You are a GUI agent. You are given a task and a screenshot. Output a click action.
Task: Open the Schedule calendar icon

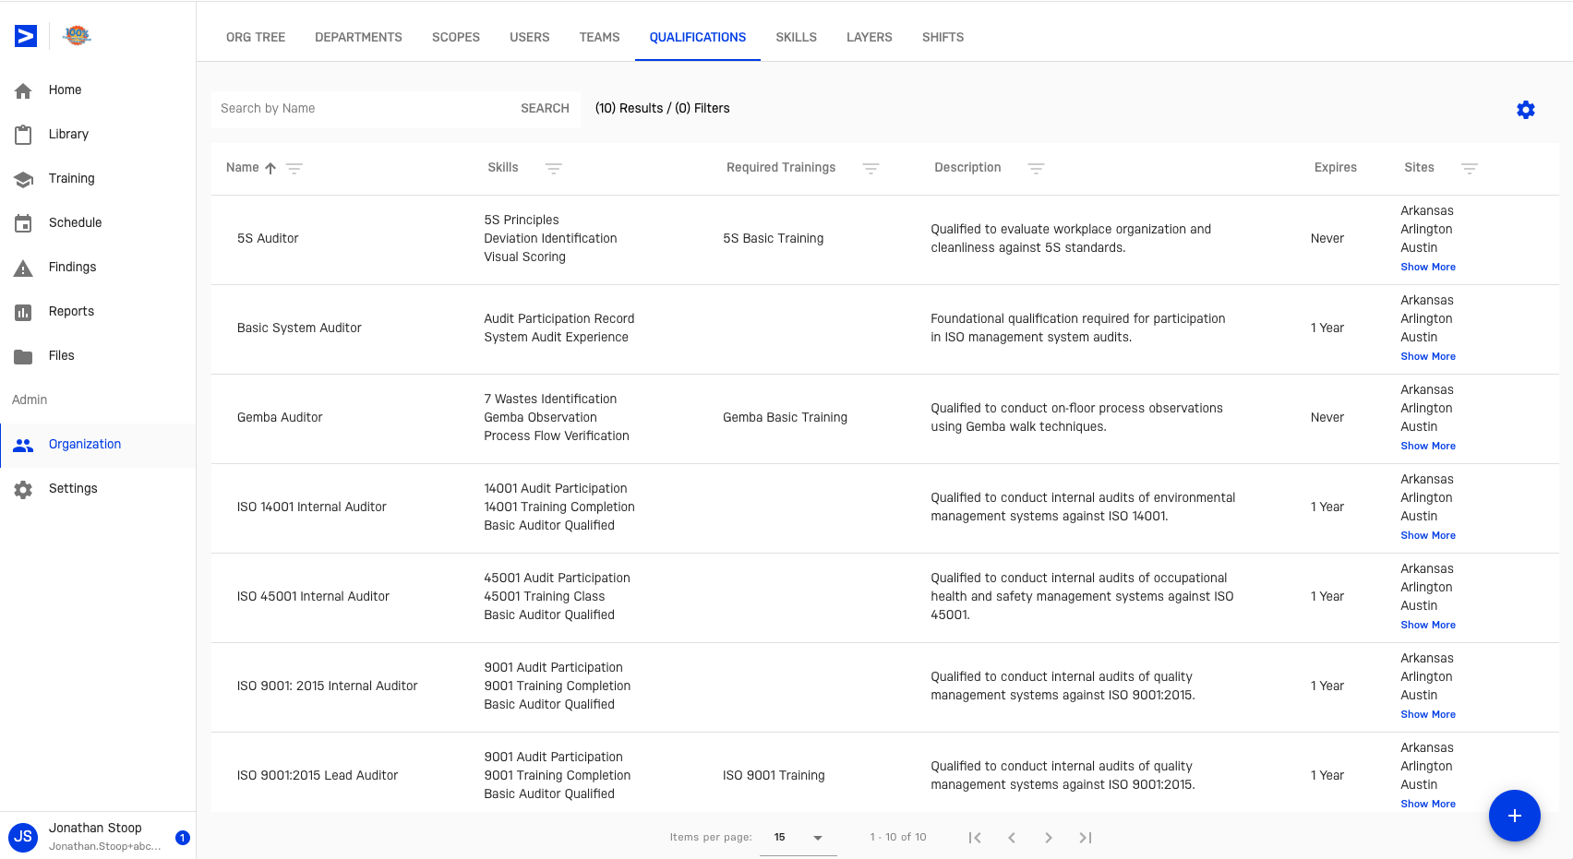coord(23,223)
